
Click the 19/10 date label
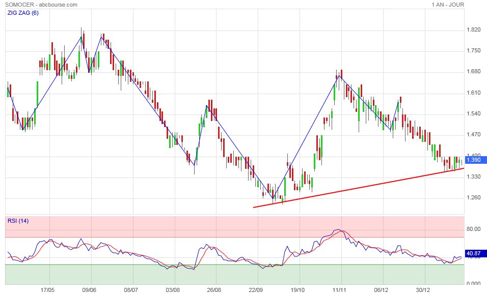[x=297, y=290]
